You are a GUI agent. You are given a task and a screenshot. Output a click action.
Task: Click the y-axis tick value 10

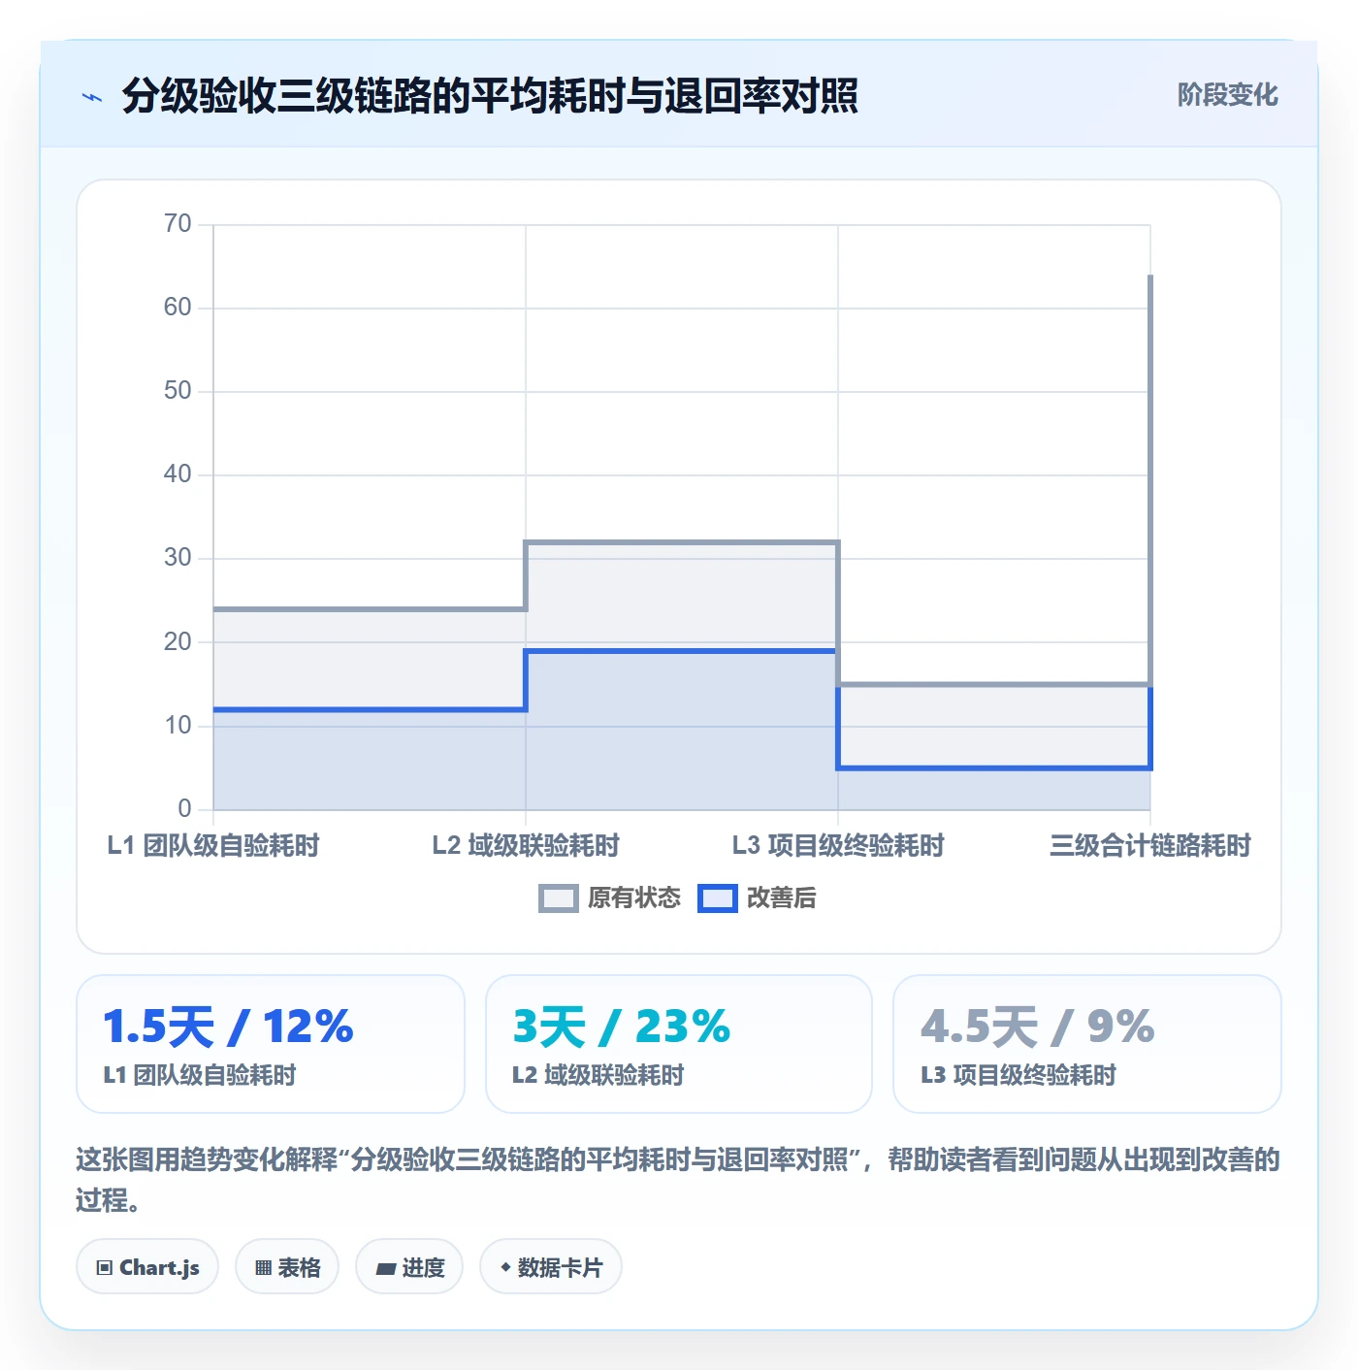(178, 725)
